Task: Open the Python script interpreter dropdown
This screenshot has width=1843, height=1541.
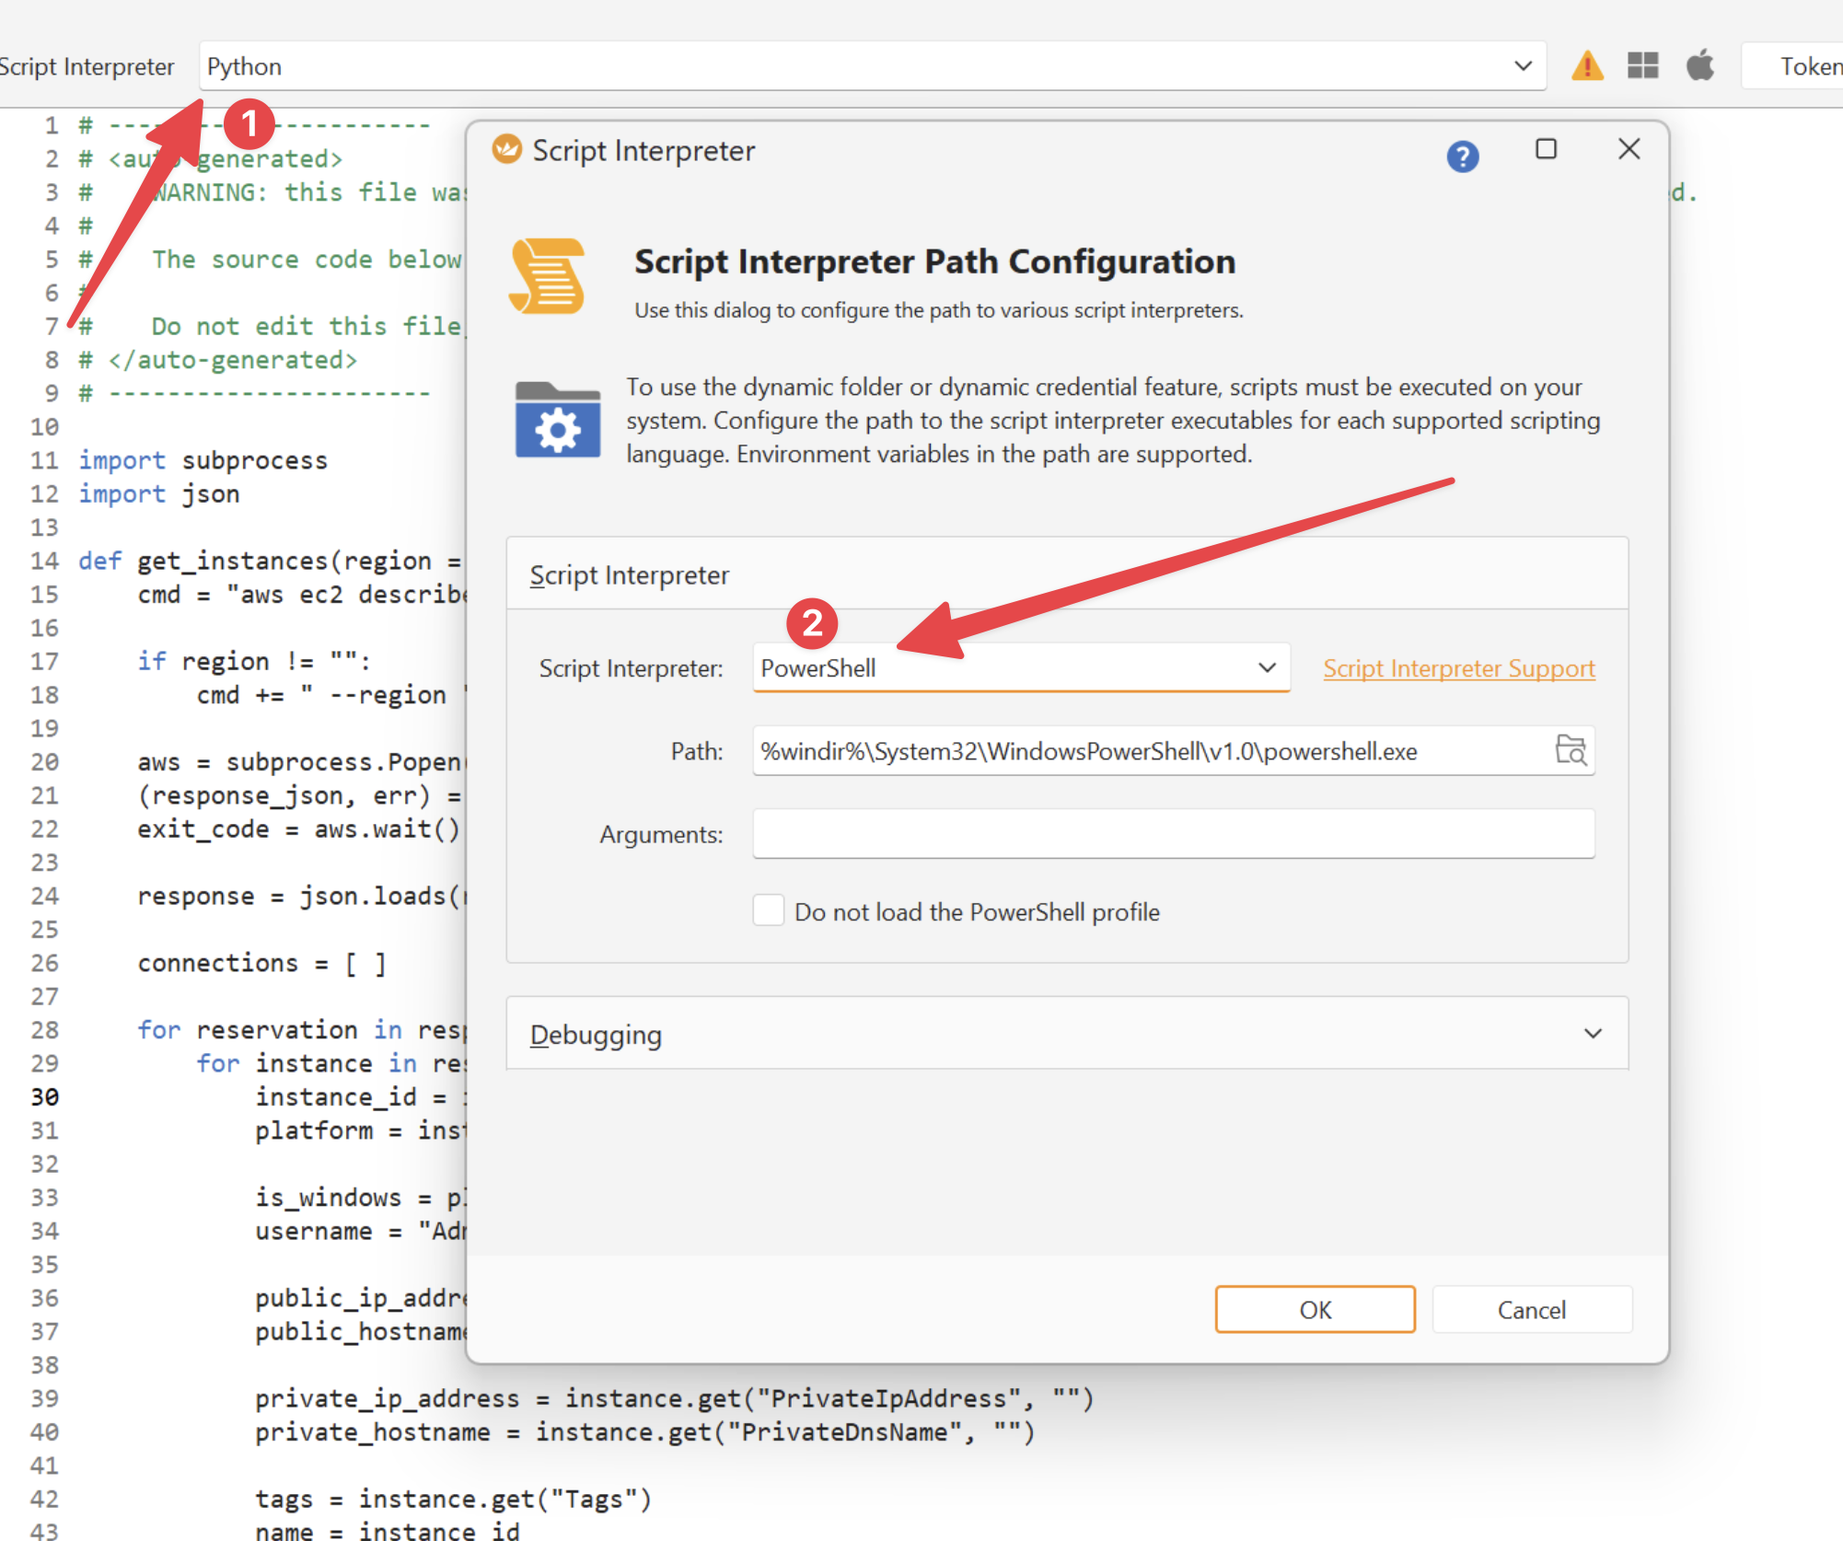Action: coord(1522,66)
